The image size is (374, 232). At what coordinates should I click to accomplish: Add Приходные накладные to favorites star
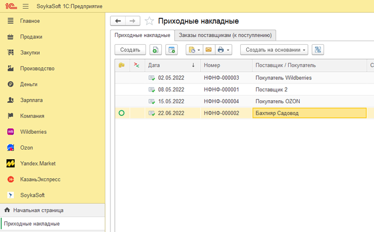point(149,21)
